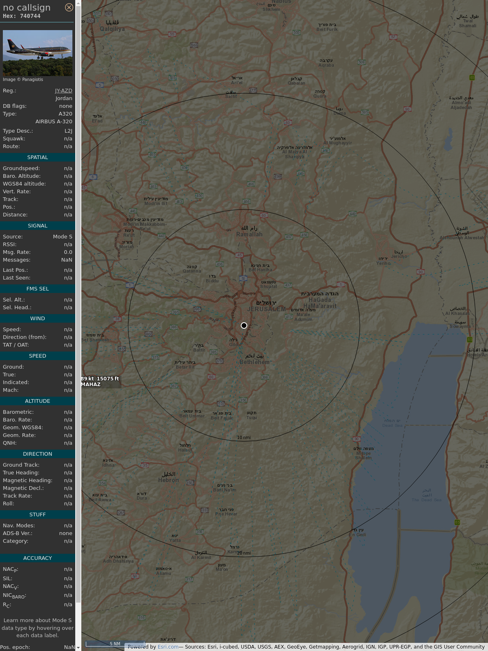This screenshot has width=488, height=651.
Task: Click the Route 5 highway shield
Action: [100, 85]
